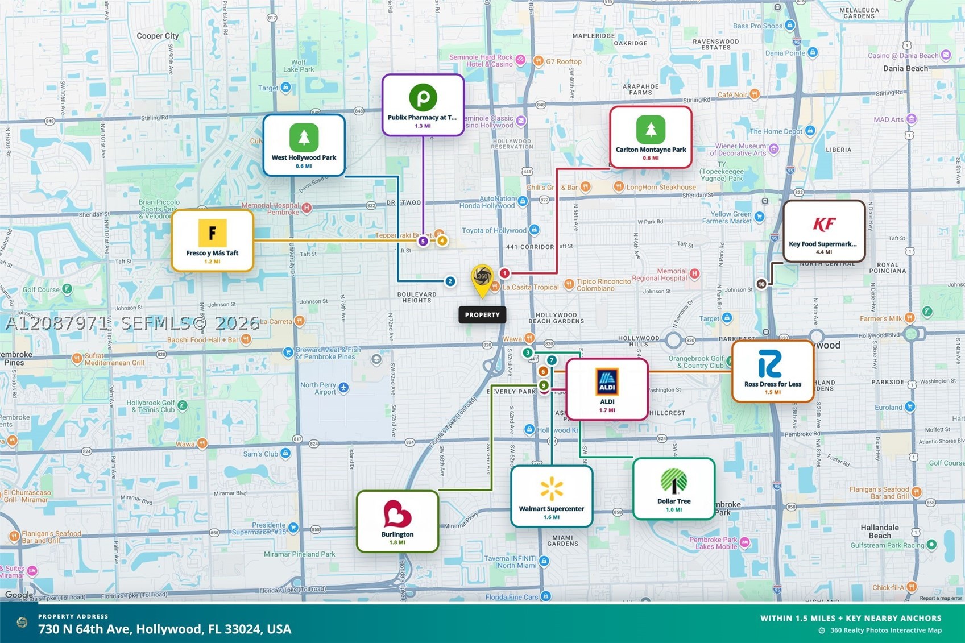Select The Home Depot shopping pin
The image size is (965, 643).
click(810, 131)
